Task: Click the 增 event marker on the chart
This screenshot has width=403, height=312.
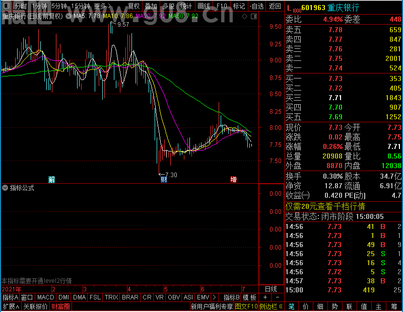Action: point(233,180)
